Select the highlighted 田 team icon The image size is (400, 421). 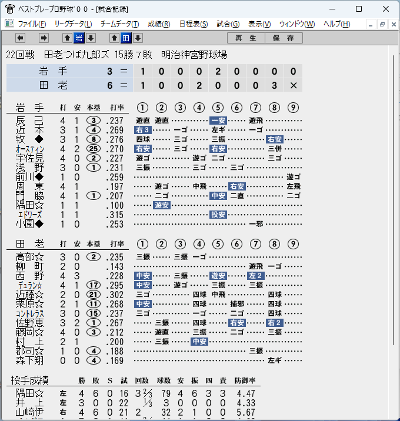click(x=126, y=38)
